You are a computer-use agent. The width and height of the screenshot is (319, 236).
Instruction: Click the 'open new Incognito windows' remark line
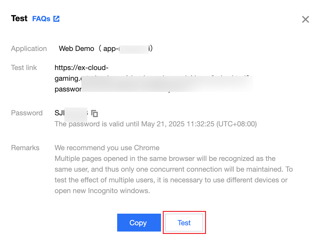pyautogui.click(x=102, y=191)
